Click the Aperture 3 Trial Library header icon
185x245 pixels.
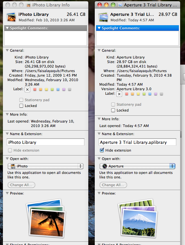point(103,17)
